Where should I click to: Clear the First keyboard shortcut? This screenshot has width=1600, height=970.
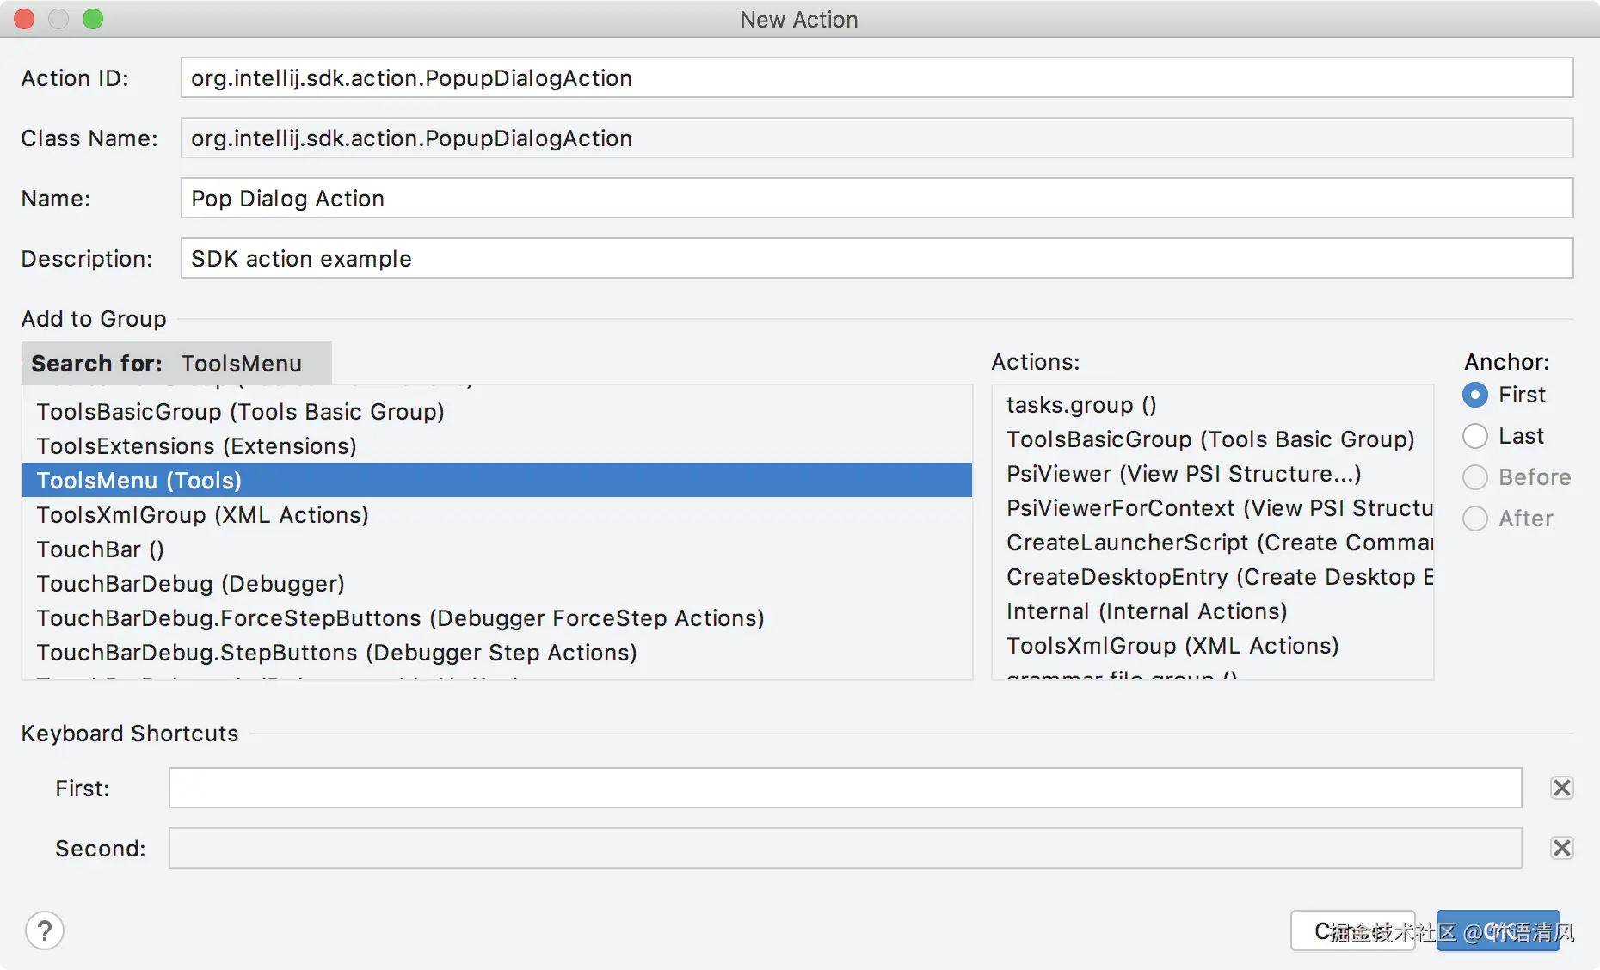pos(1561,788)
